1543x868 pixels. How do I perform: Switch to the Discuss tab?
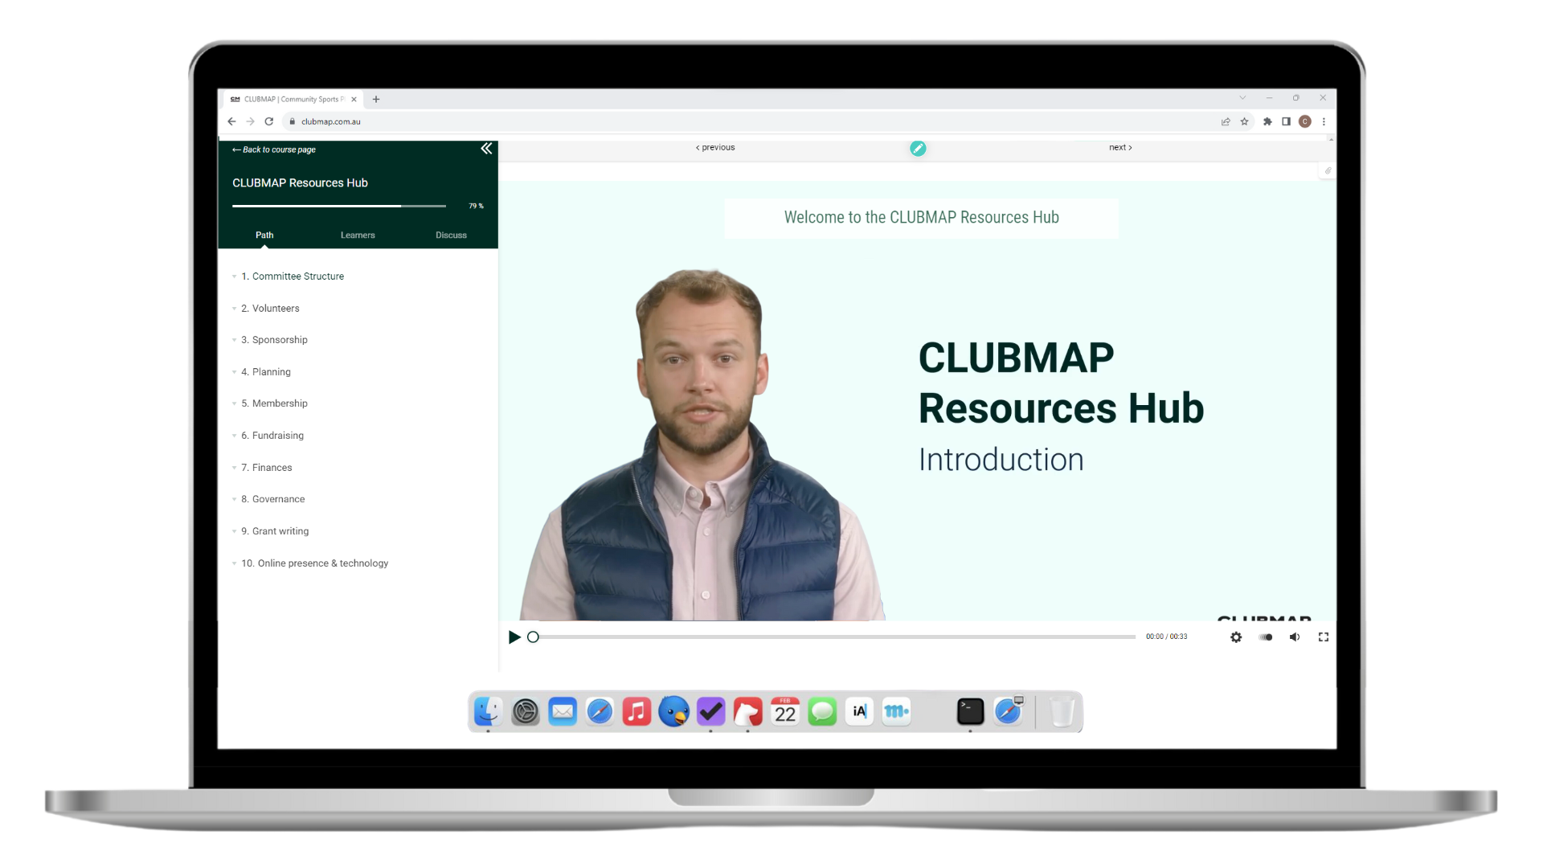[x=451, y=235]
